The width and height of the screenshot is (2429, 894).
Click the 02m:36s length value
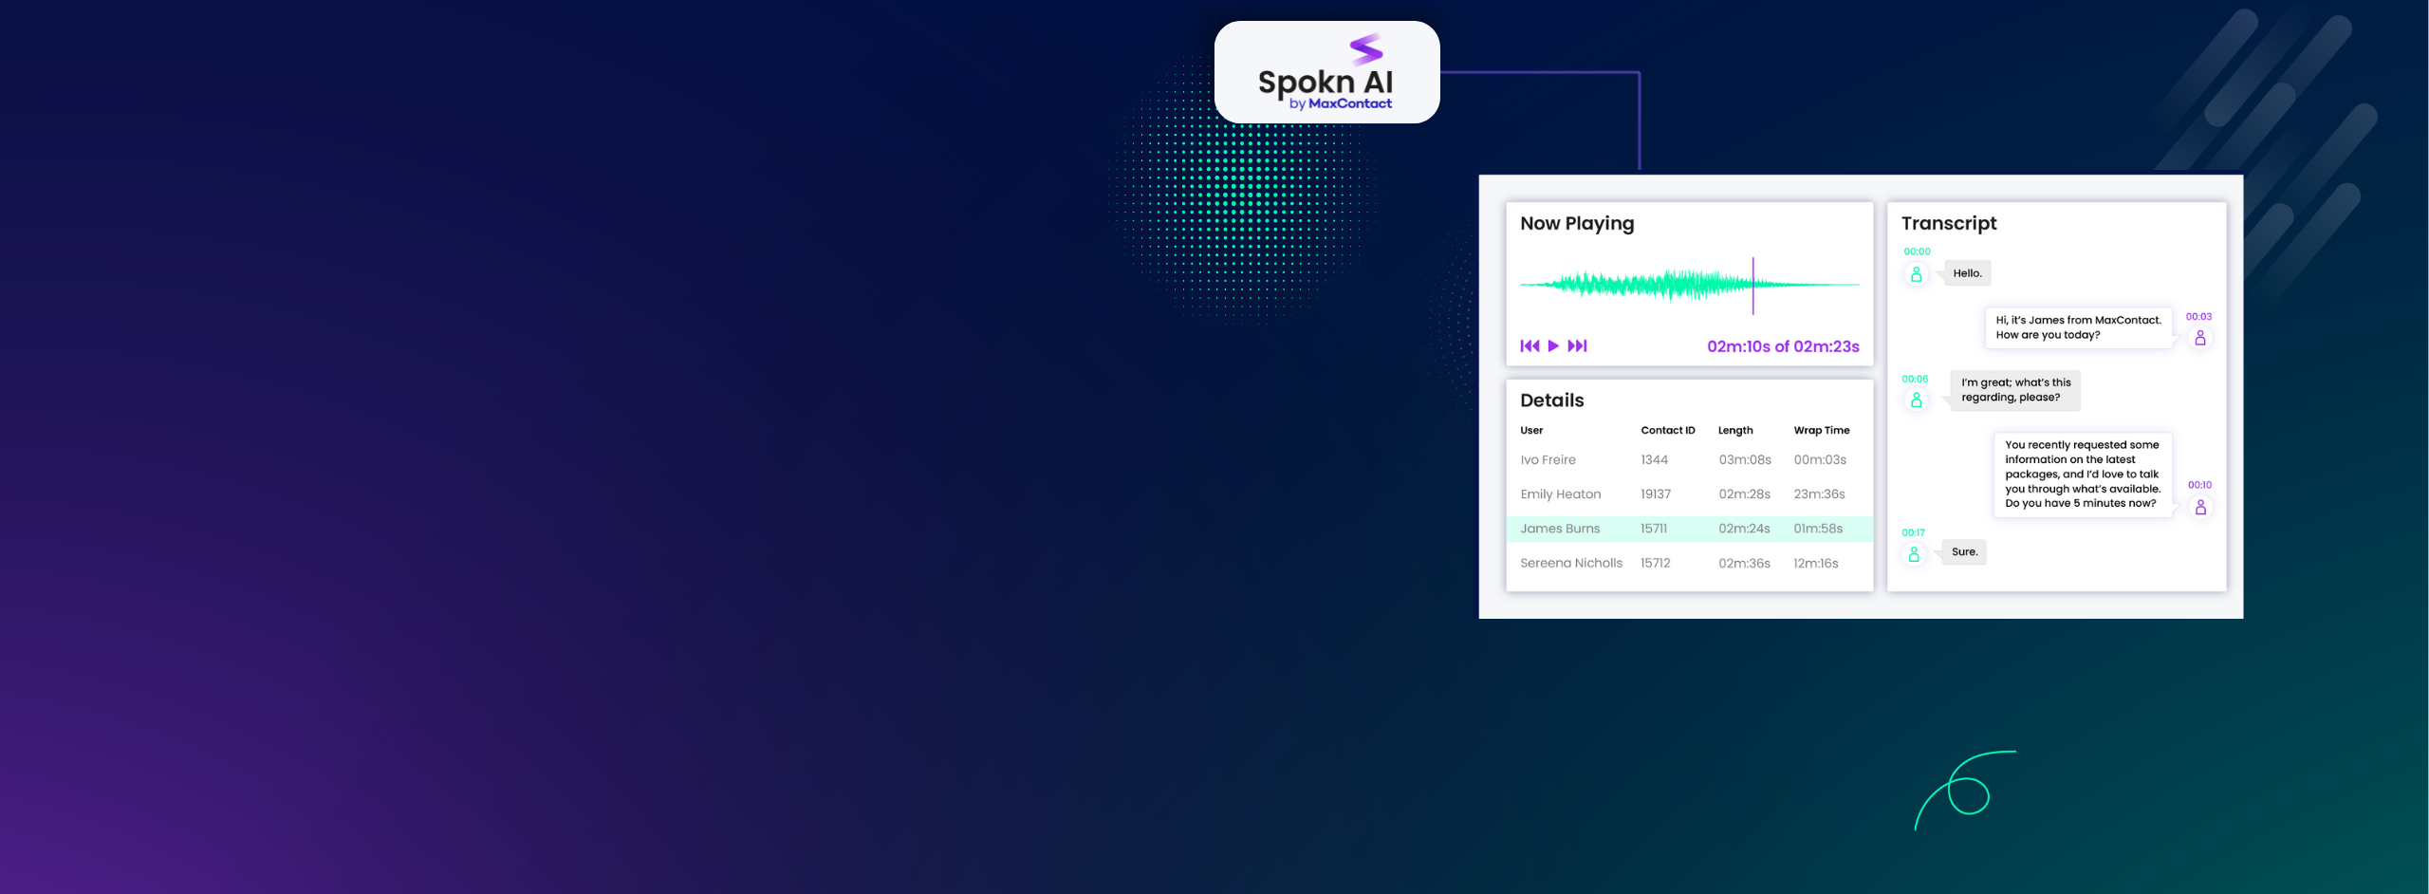click(1744, 563)
